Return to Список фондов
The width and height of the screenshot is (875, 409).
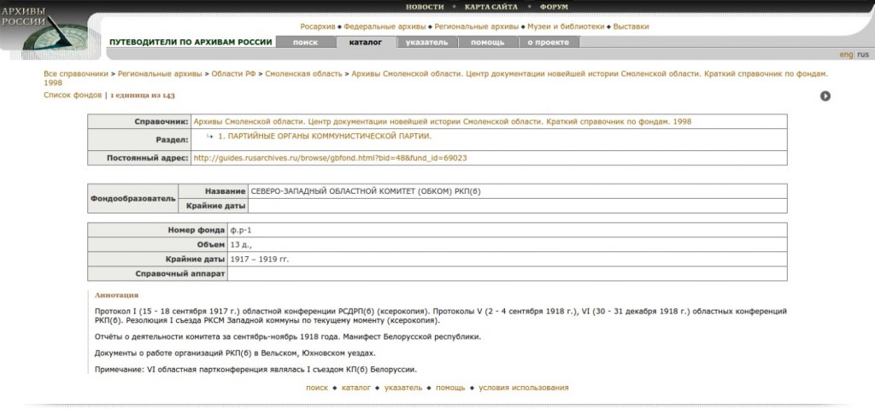(73, 95)
